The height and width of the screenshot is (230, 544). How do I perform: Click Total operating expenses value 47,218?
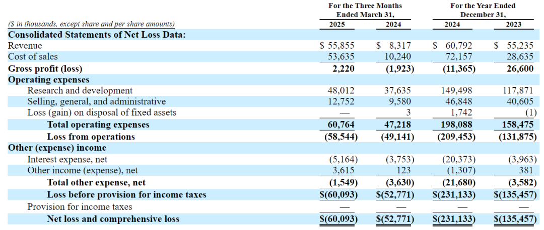click(x=397, y=125)
